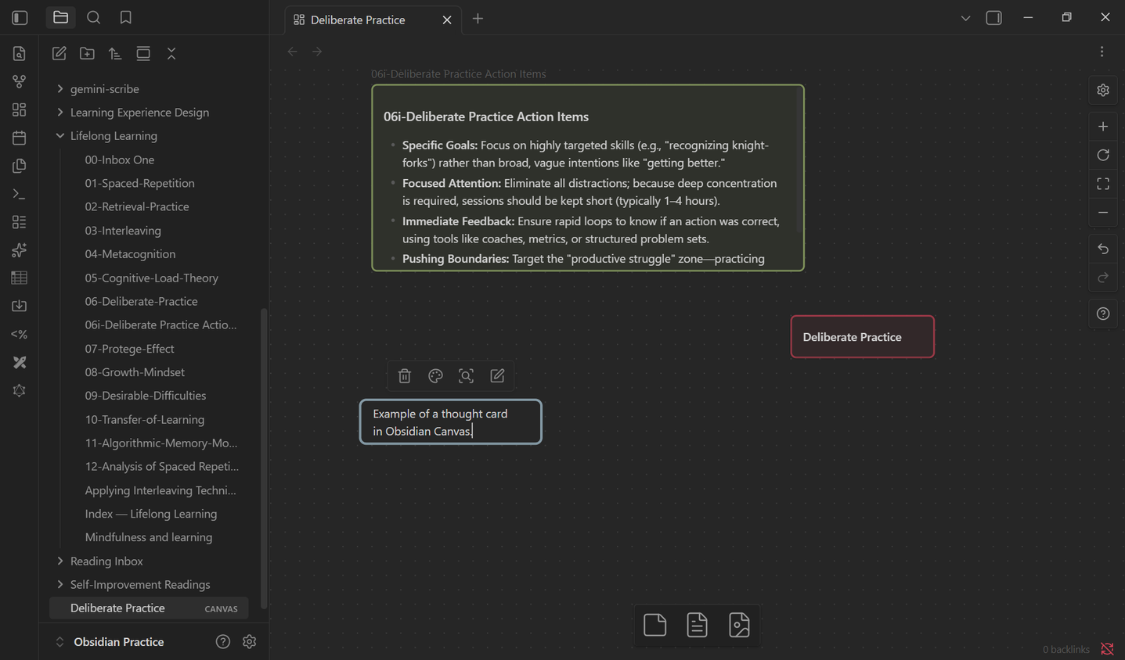
Task: Open the file explorer folder tab
Action: tap(60, 17)
